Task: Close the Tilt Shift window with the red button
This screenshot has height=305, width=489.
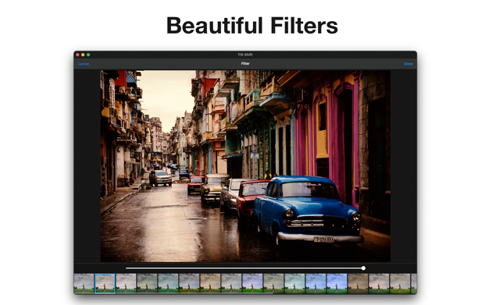Action: coord(77,55)
